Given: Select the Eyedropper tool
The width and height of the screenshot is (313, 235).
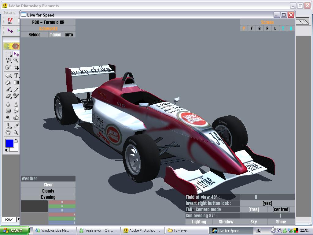Looking at the screenshot, I should coord(16,126).
